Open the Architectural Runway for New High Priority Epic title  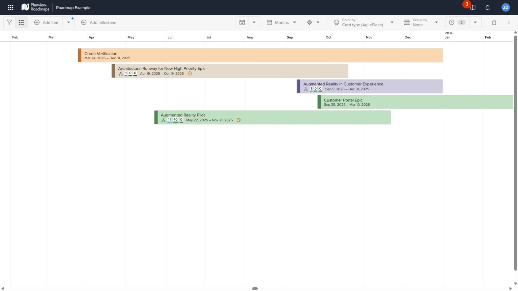point(162,68)
